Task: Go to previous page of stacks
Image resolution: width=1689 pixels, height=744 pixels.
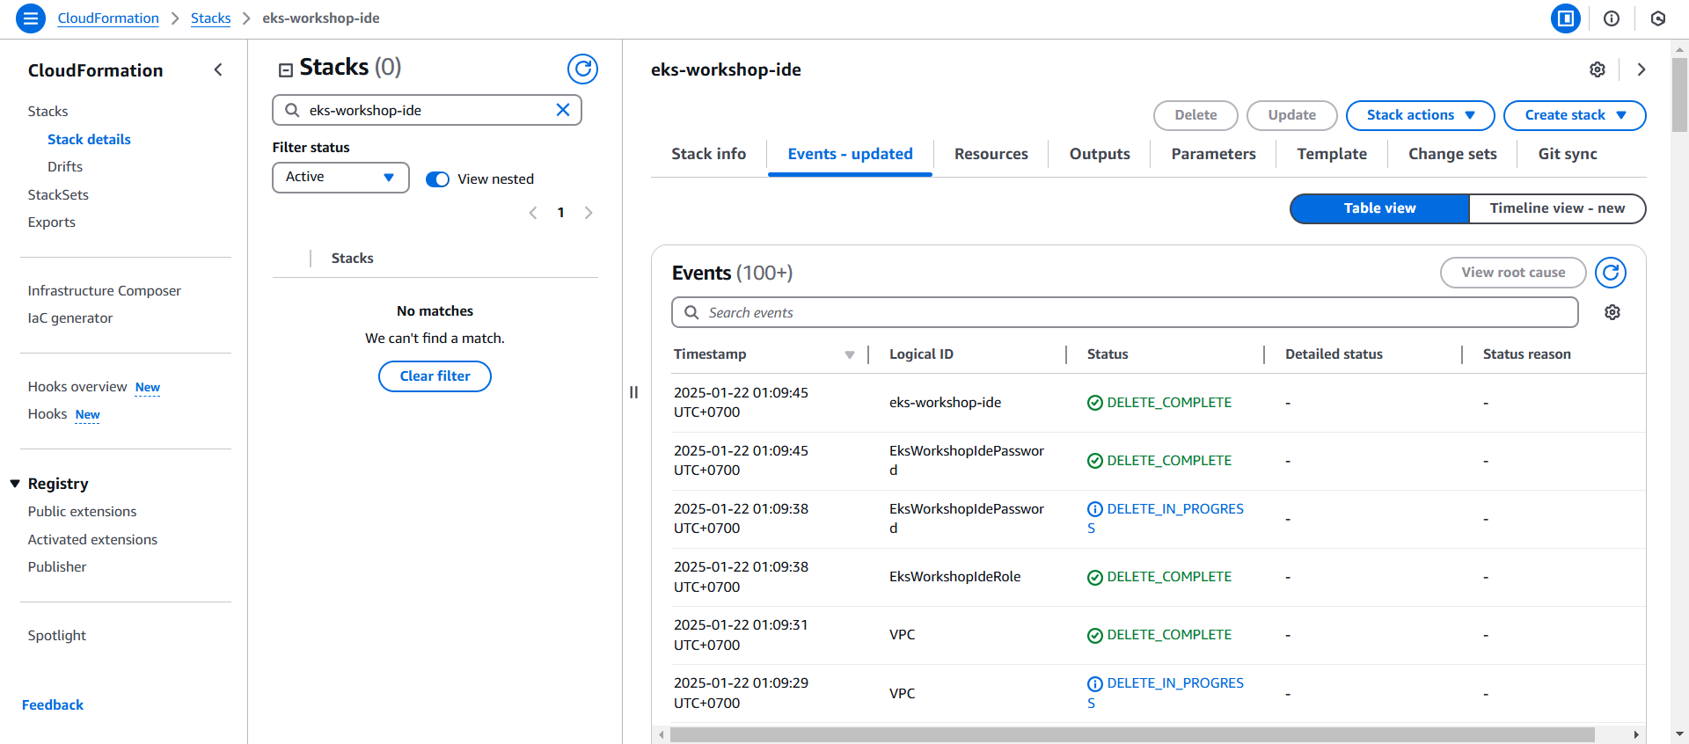Action: pos(533,213)
